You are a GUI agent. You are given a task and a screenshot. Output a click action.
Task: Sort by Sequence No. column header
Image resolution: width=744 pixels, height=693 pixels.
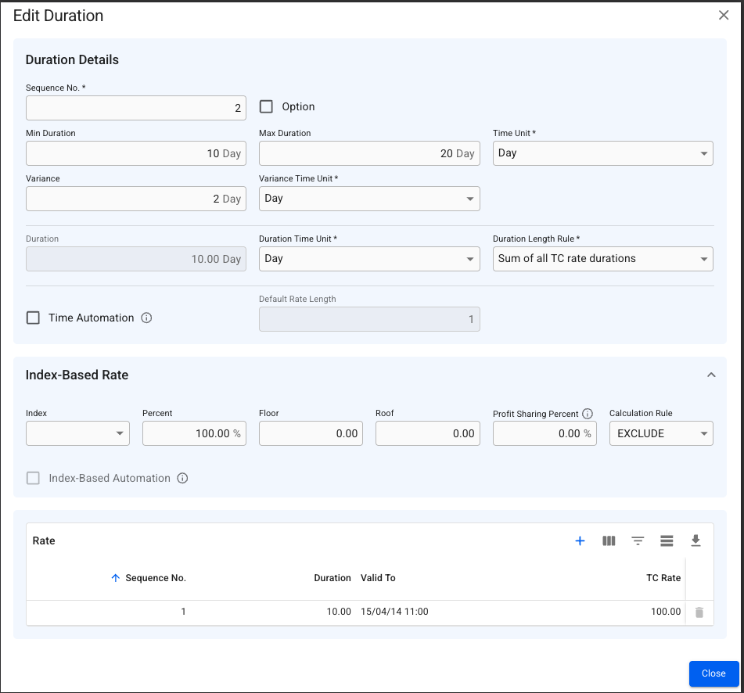tap(155, 578)
